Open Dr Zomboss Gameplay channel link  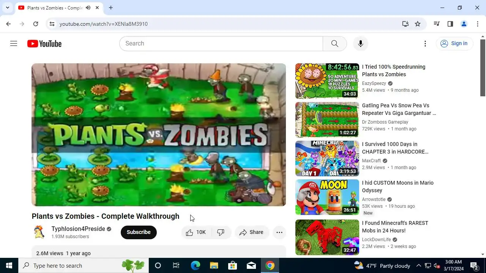click(x=385, y=122)
